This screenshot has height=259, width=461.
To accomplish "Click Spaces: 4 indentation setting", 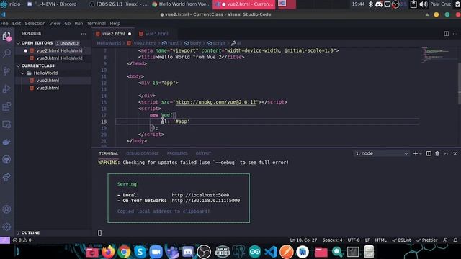I will [x=332, y=240].
